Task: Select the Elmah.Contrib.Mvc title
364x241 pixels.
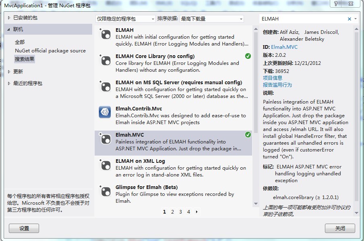Action: tap(139, 108)
